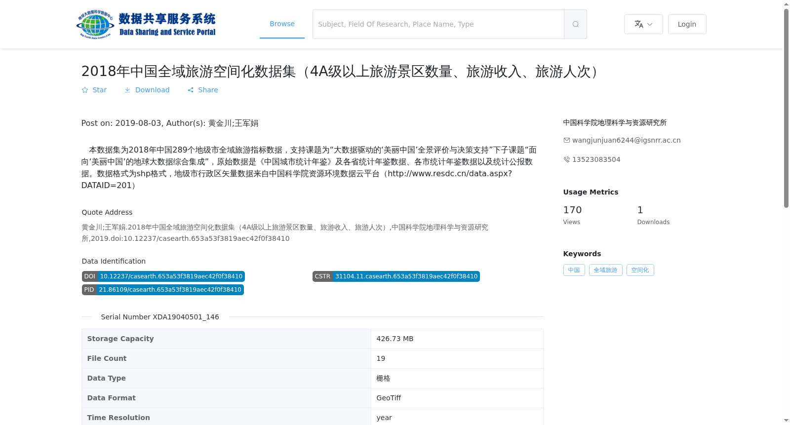The image size is (790, 425).
Task: Click the Download link under the title
Action: click(x=152, y=90)
